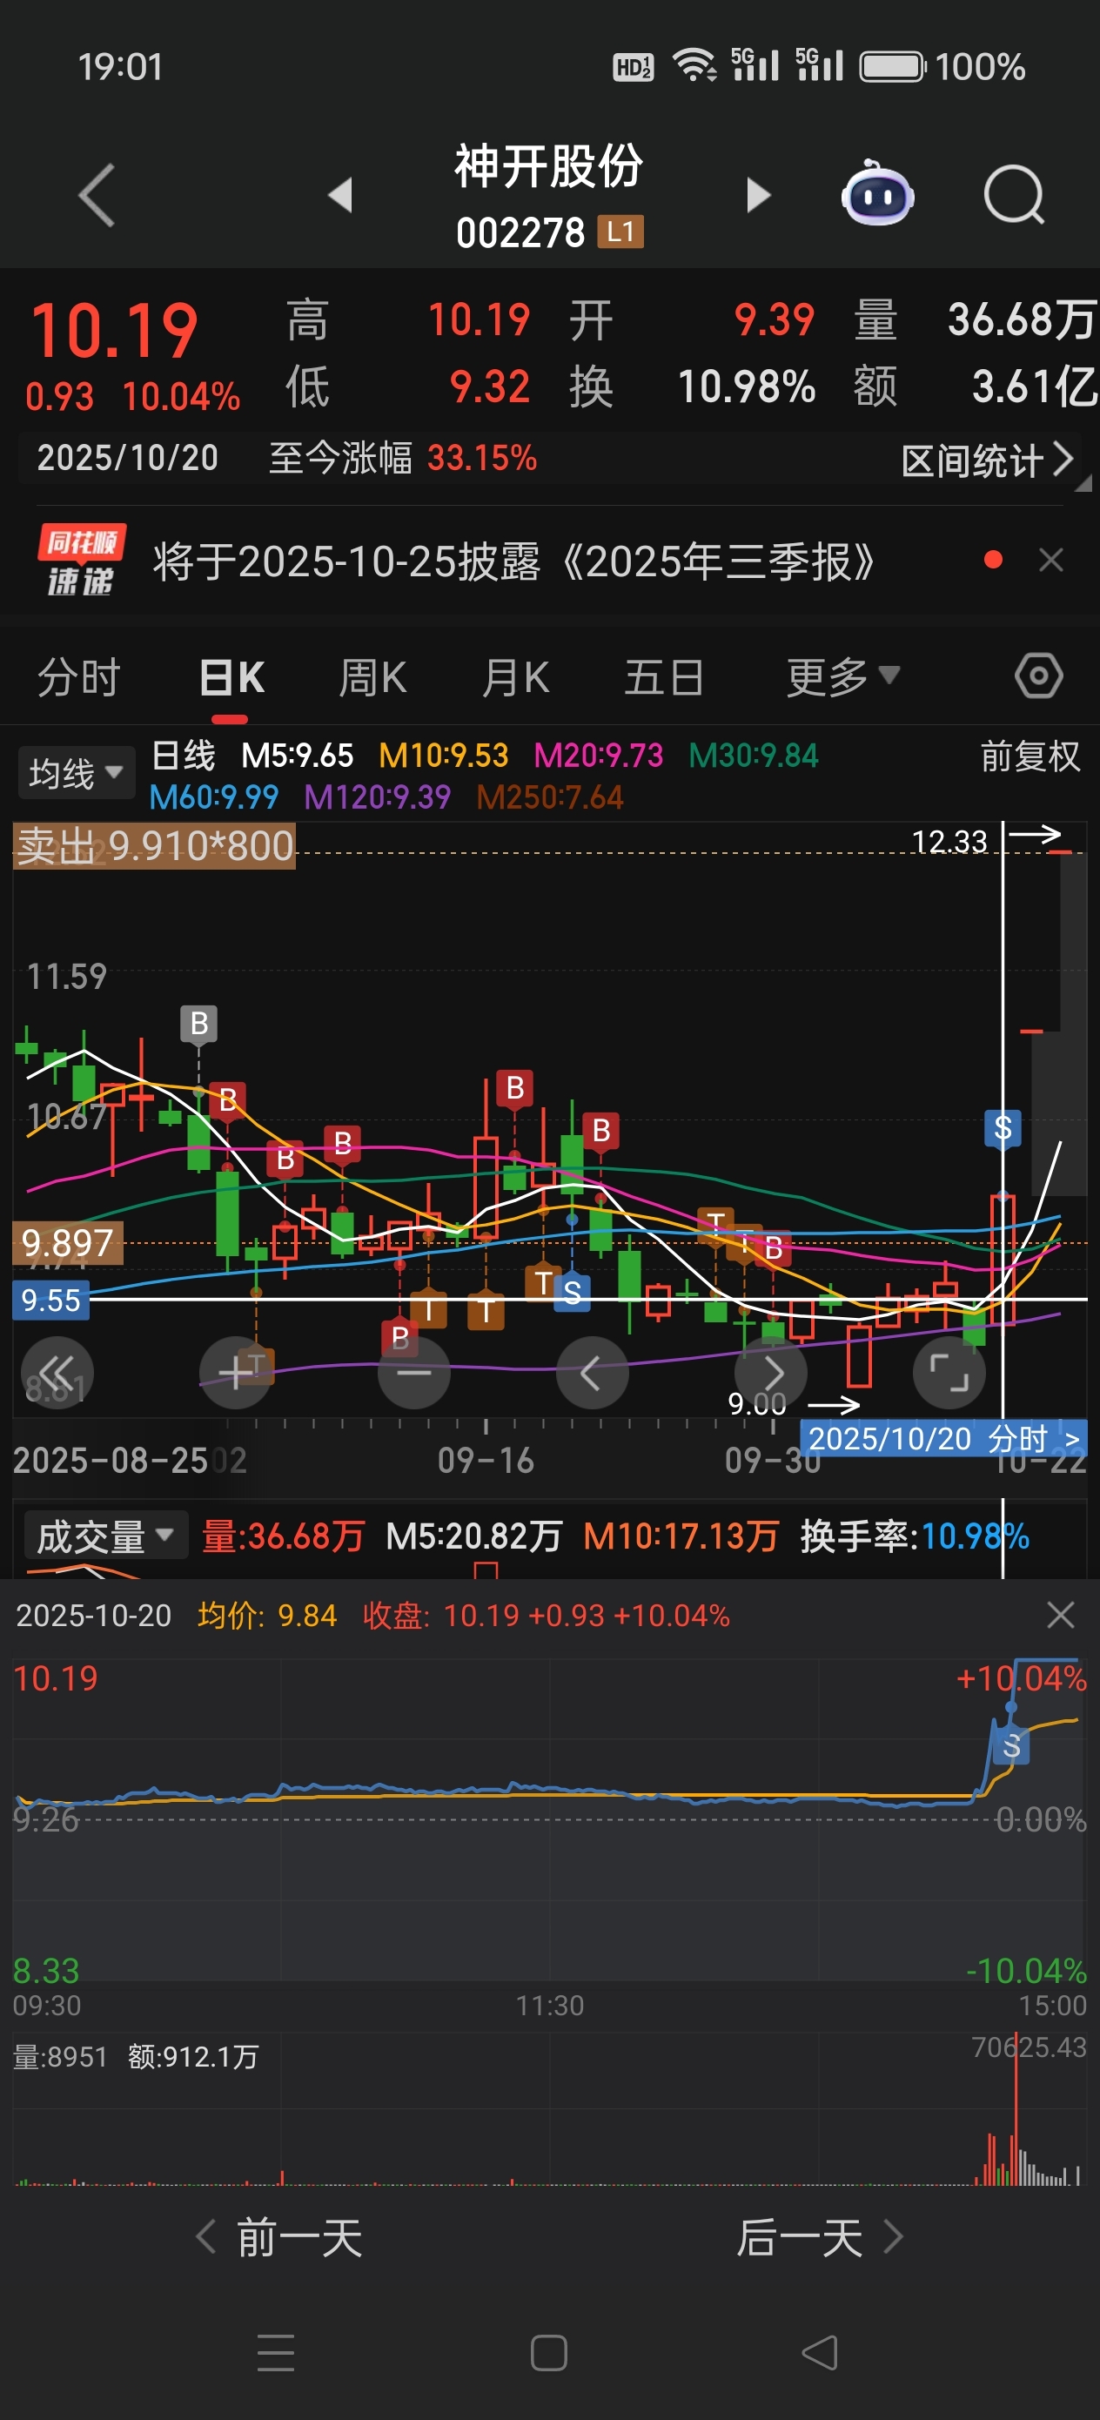Viewport: 1100px width, 2420px height.
Task: Tap the 9.55 price line label
Action: click(x=50, y=1301)
